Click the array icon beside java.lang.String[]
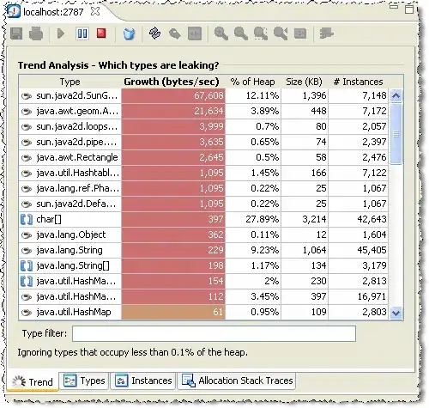The width and height of the screenshot is (429, 408). pyautogui.click(x=27, y=265)
